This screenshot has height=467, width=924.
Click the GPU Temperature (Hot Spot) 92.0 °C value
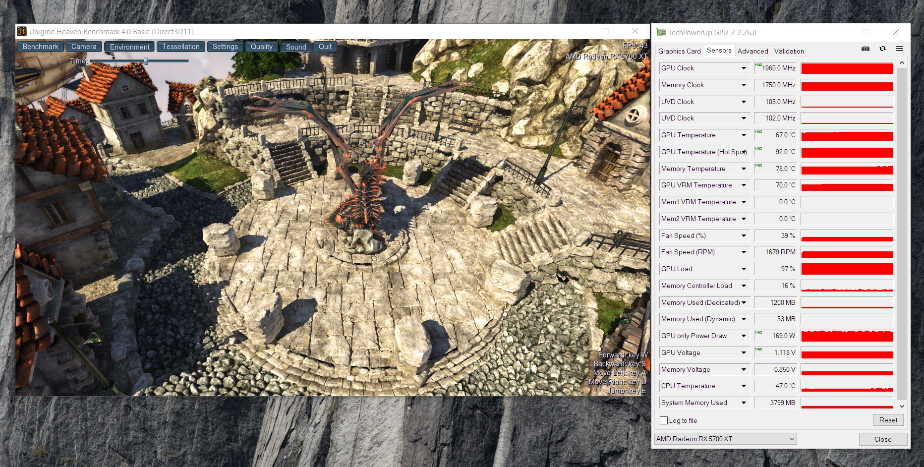775,152
